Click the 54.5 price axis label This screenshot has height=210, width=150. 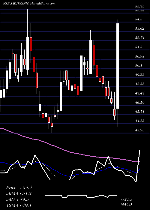[139, 19]
